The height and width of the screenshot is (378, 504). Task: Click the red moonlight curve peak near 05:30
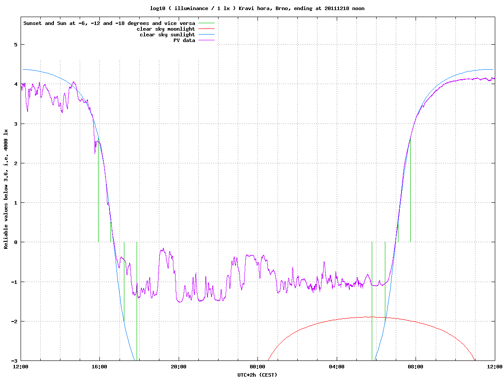pyautogui.click(x=370, y=317)
